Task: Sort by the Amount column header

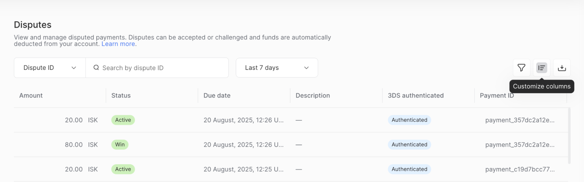Action: (x=31, y=96)
